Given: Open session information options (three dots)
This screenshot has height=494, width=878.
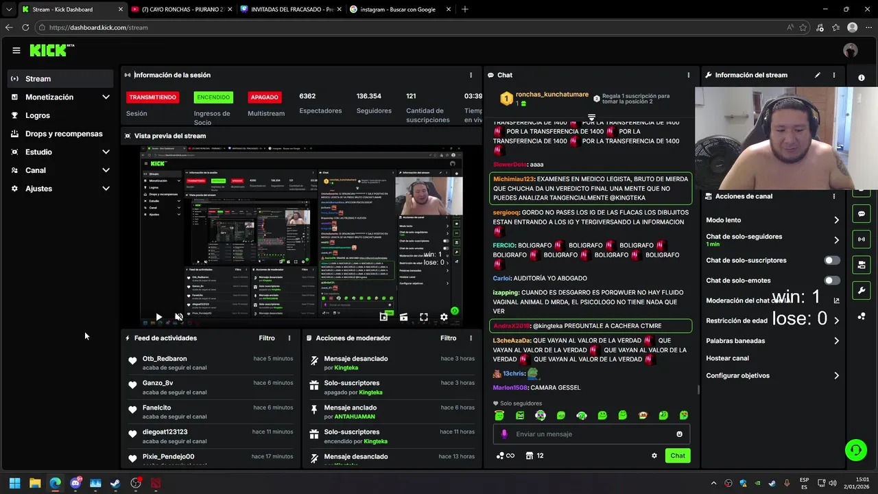Looking at the screenshot, I should 471,75.
